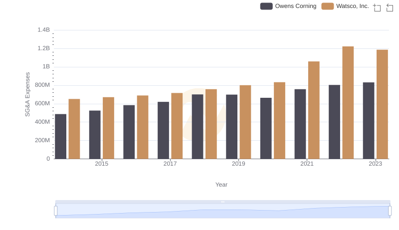Click the Watsco bar for 2018
The image size is (399, 230).
[211, 124]
